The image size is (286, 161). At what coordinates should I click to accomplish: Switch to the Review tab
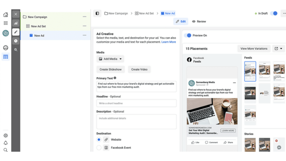coord(199,21)
